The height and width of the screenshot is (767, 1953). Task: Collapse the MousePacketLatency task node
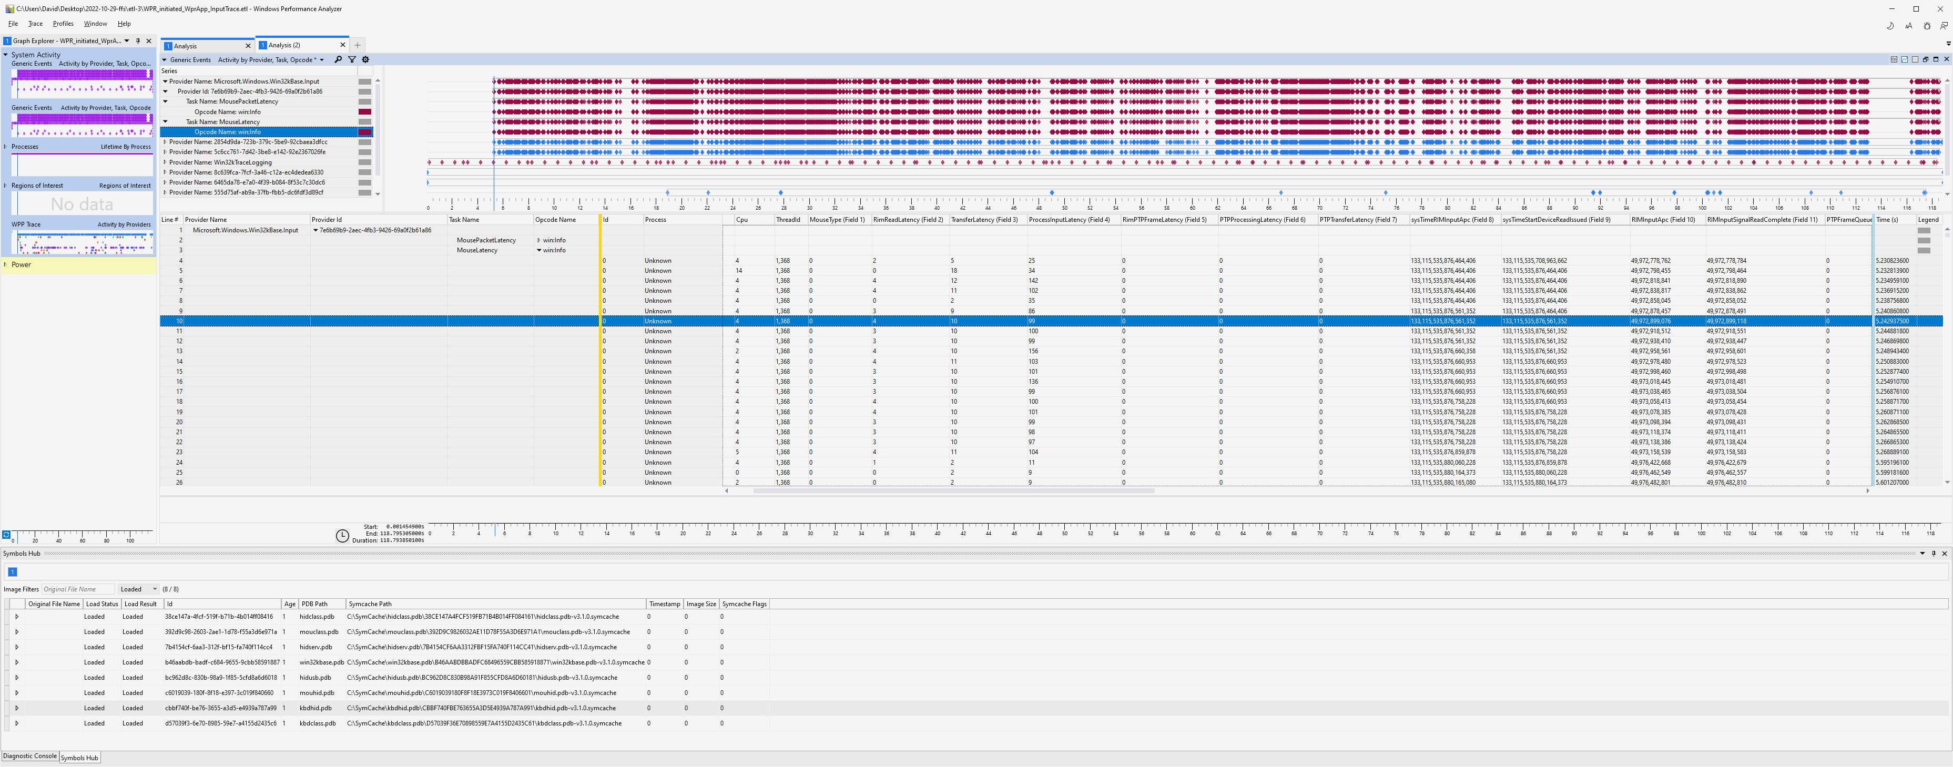tap(165, 101)
